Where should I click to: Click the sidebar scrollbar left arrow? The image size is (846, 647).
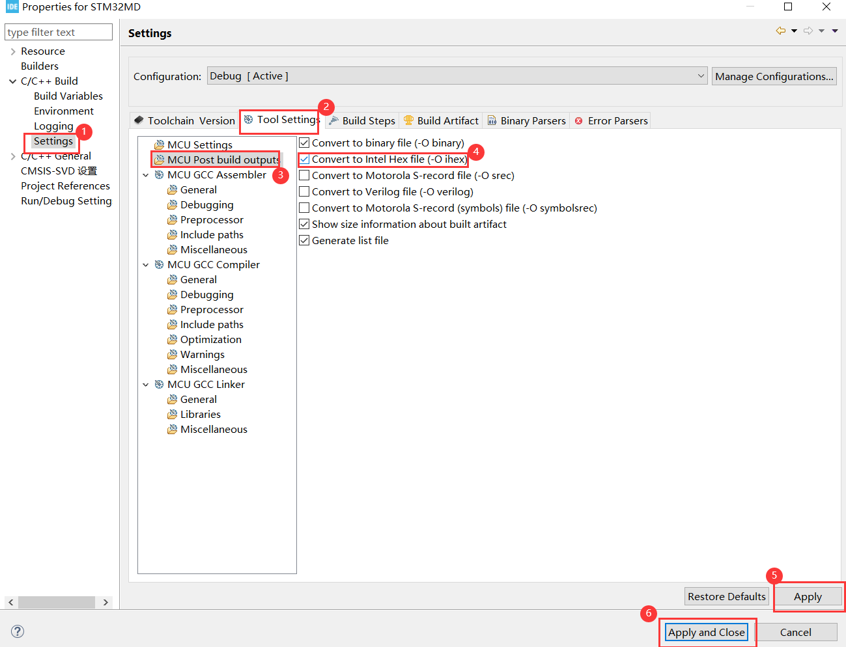pos(10,602)
